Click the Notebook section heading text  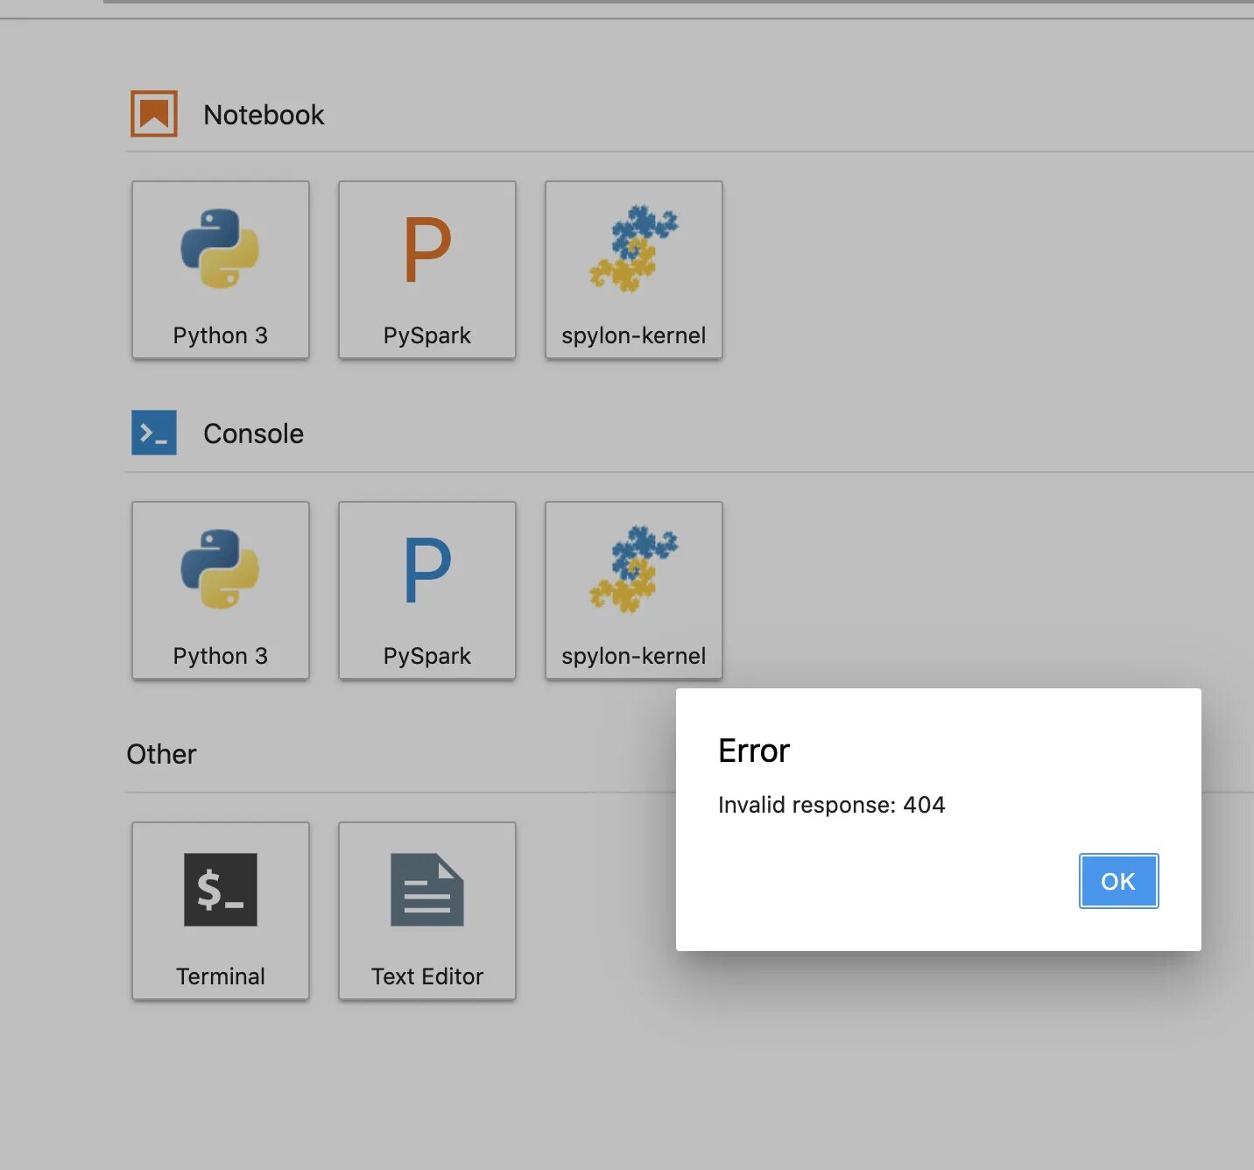264,115
